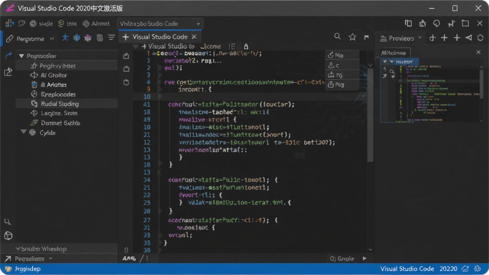This screenshot has height=275, width=489.
Task: Click the first plus icon in the Provieus panel header
Action: (x=433, y=38)
